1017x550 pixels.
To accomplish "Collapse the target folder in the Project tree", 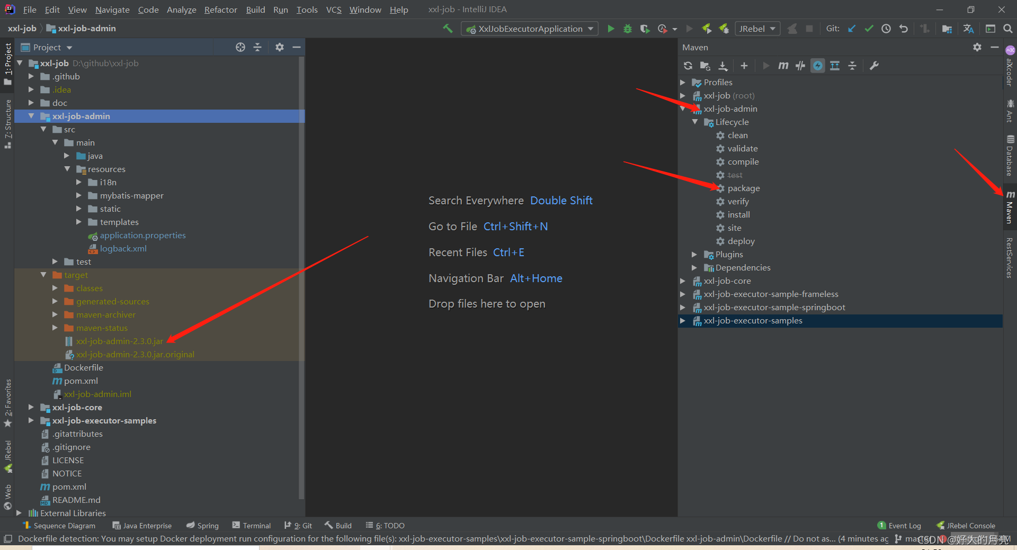I will tap(43, 275).
